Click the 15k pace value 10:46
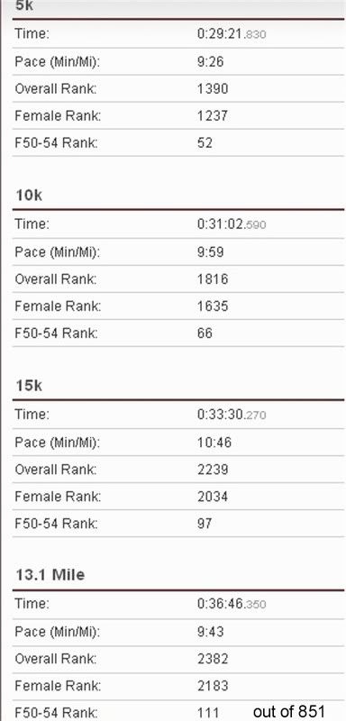The image size is (346, 721). coord(214,442)
